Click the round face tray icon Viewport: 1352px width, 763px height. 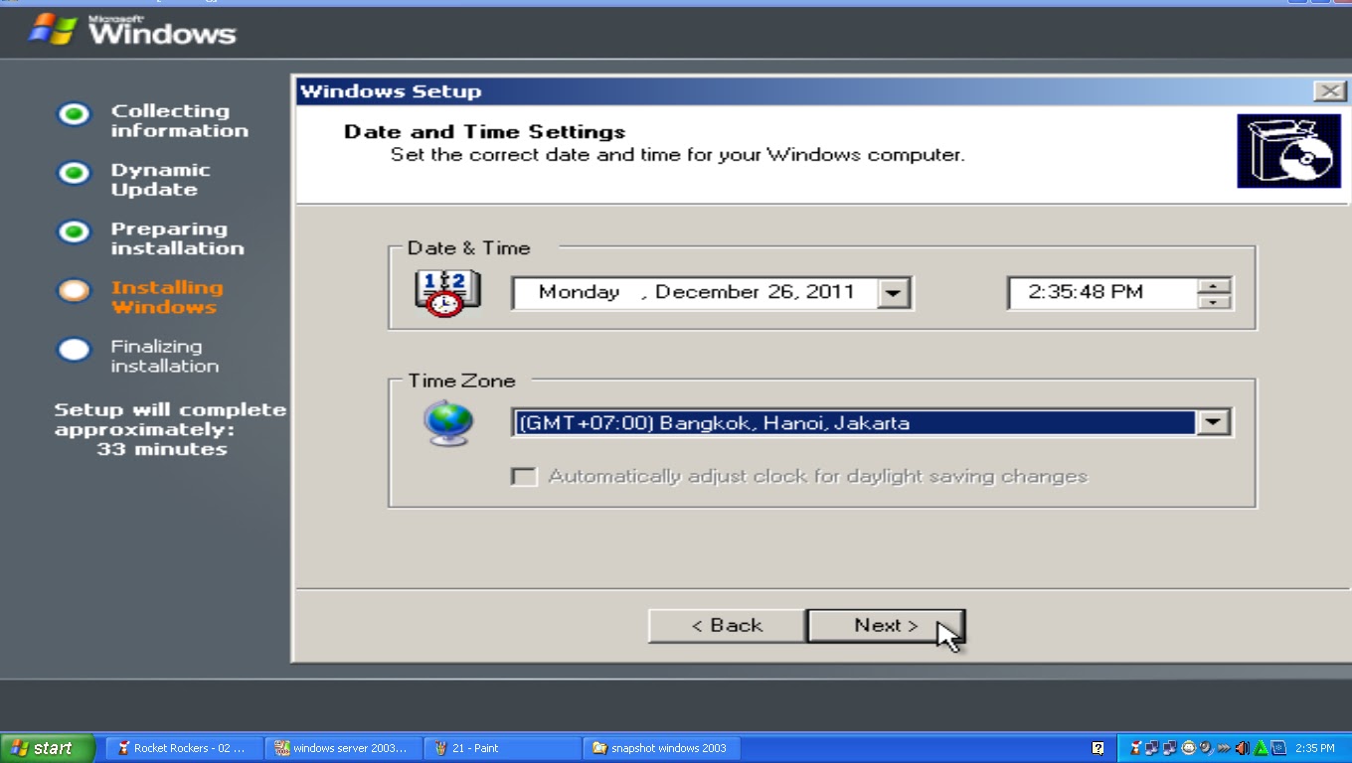1188,748
